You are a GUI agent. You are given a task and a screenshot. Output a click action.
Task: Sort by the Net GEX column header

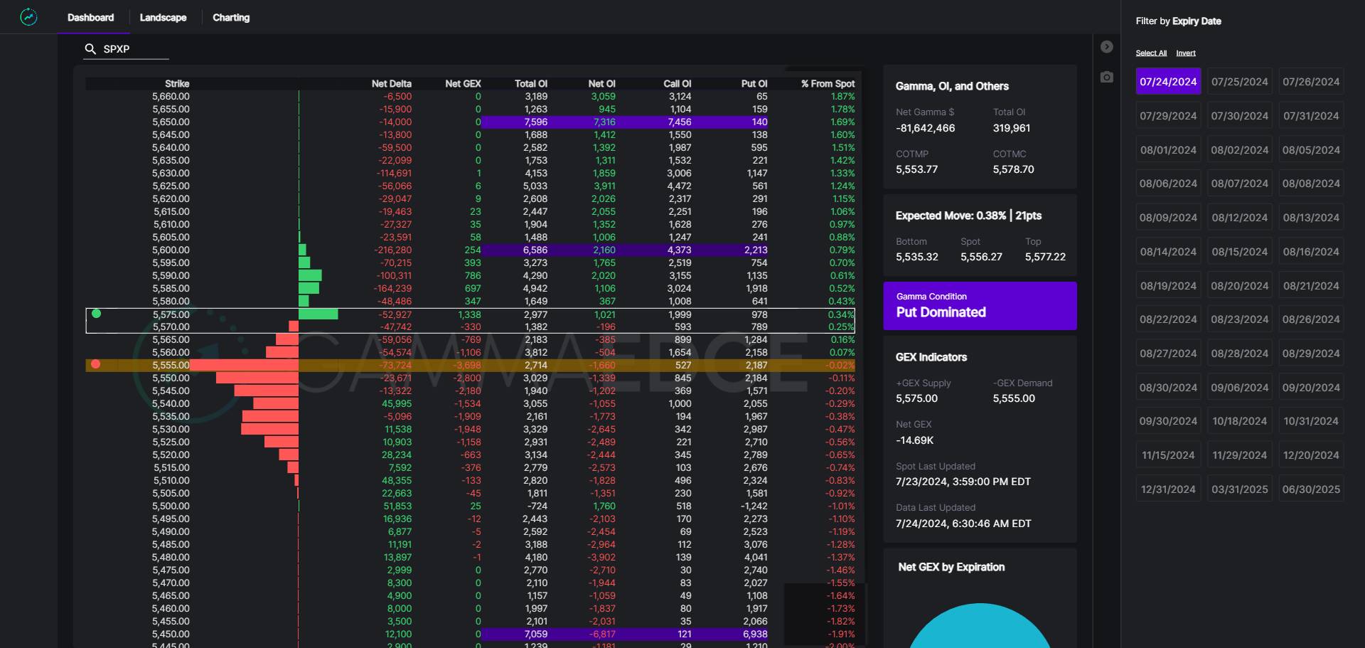pyautogui.click(x=463, y=84)
